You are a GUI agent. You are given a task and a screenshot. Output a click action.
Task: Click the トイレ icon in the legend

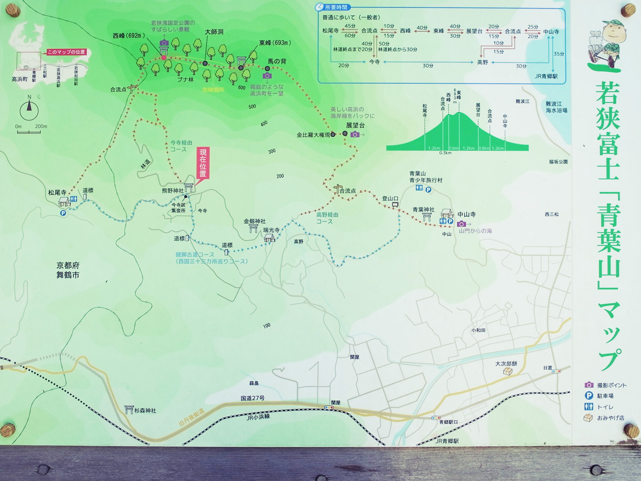coord(589,406)
